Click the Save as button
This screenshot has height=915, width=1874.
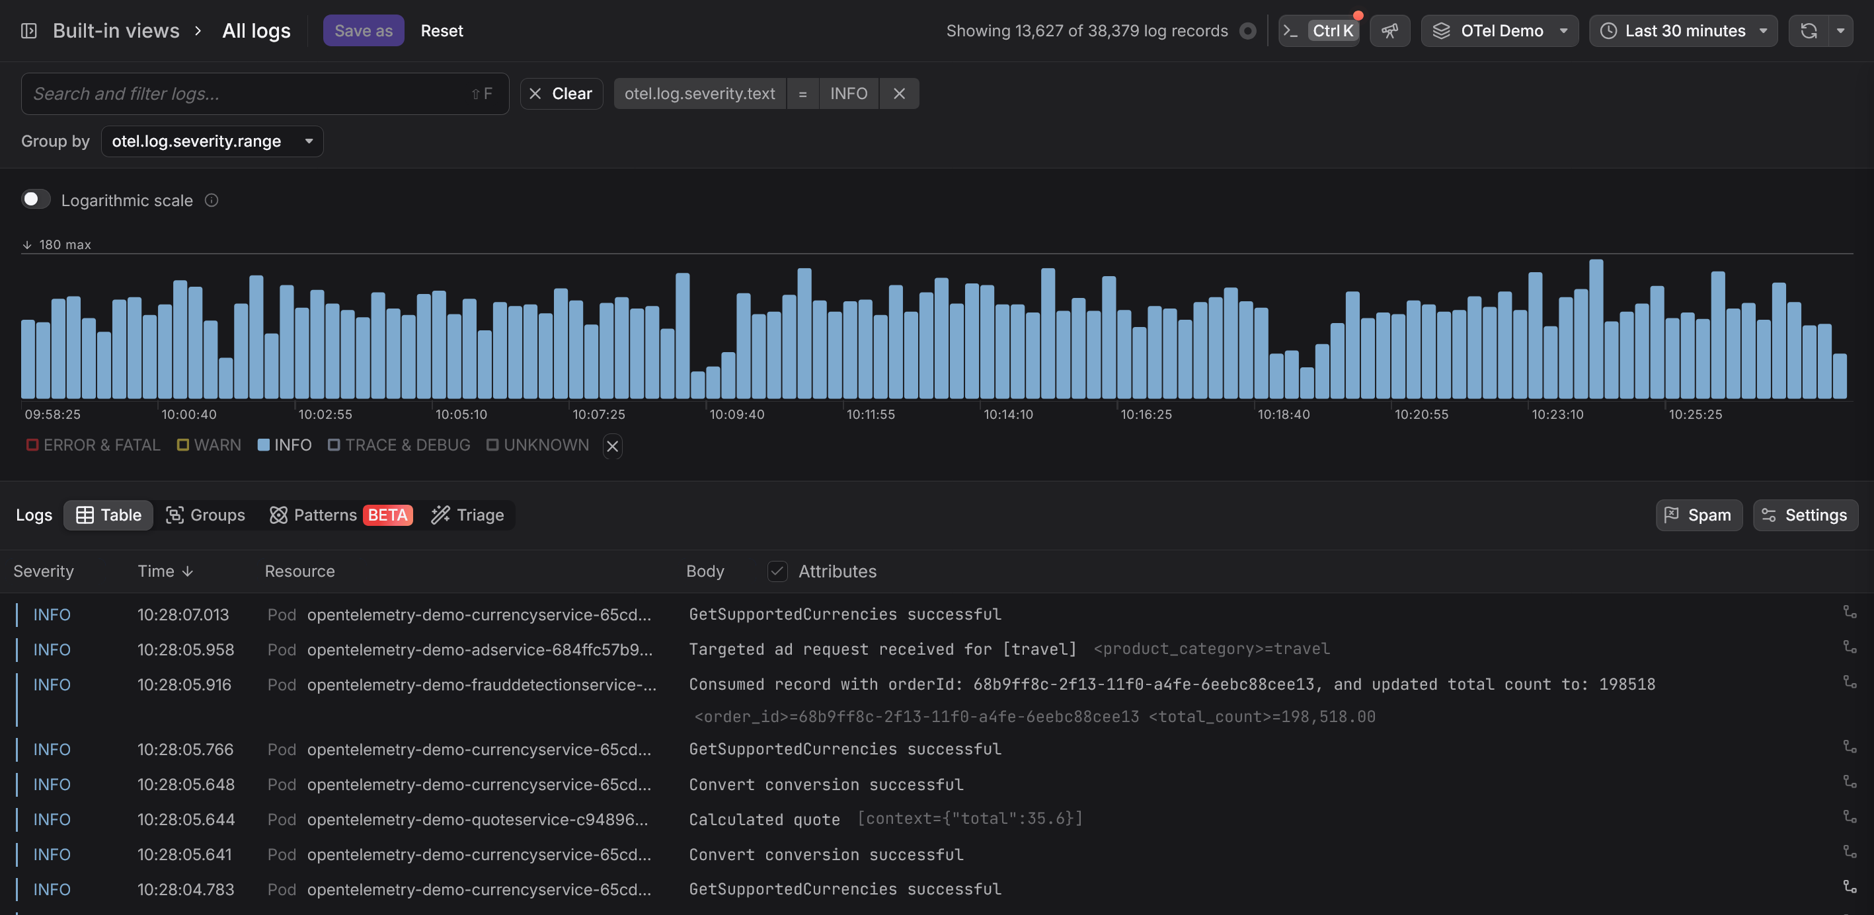(363, 30)
